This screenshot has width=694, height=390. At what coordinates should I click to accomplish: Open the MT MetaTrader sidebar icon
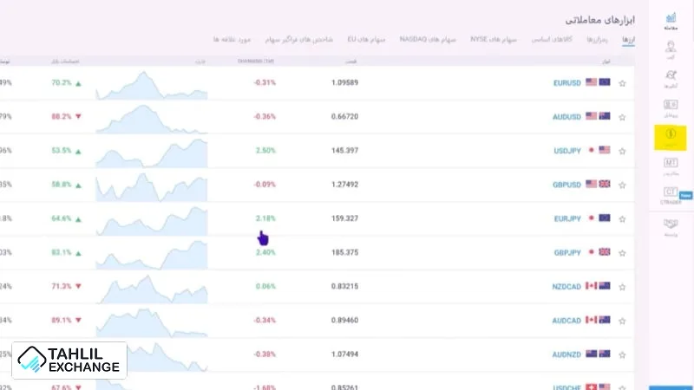[670, 163]
